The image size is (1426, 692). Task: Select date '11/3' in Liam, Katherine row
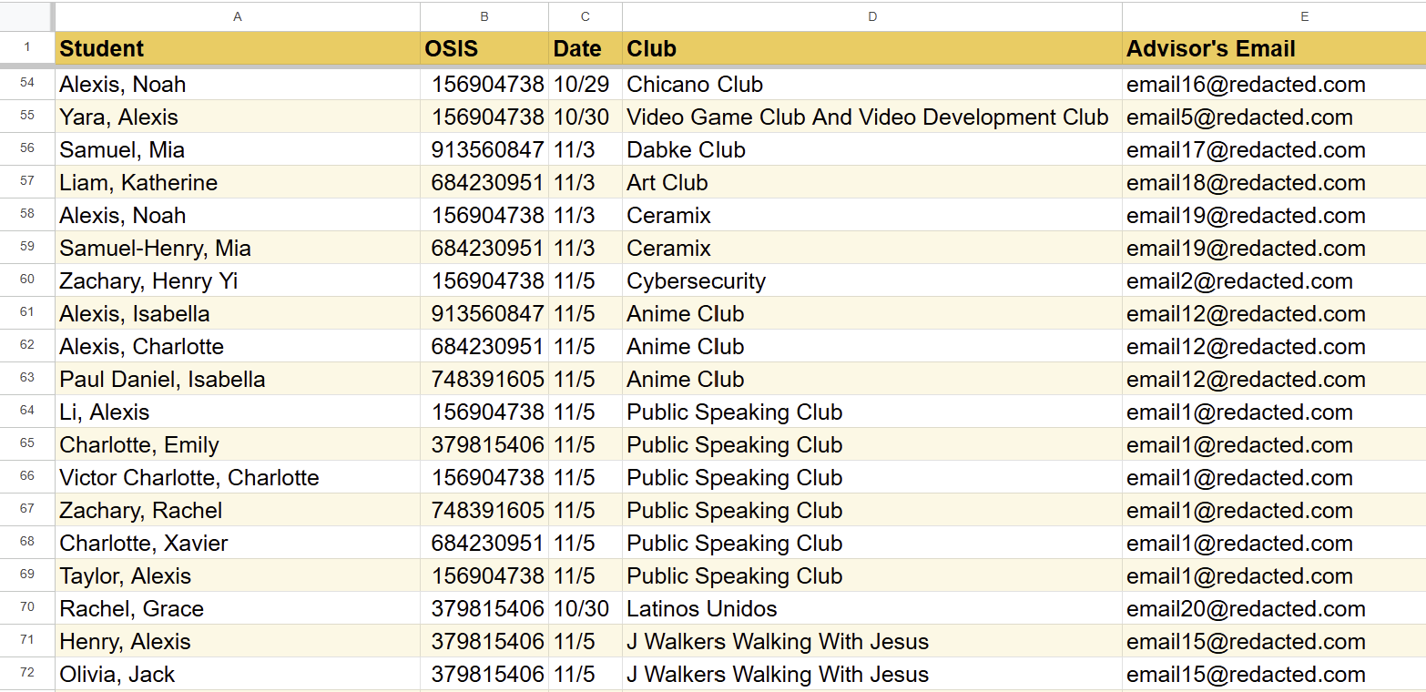[586, 182]
